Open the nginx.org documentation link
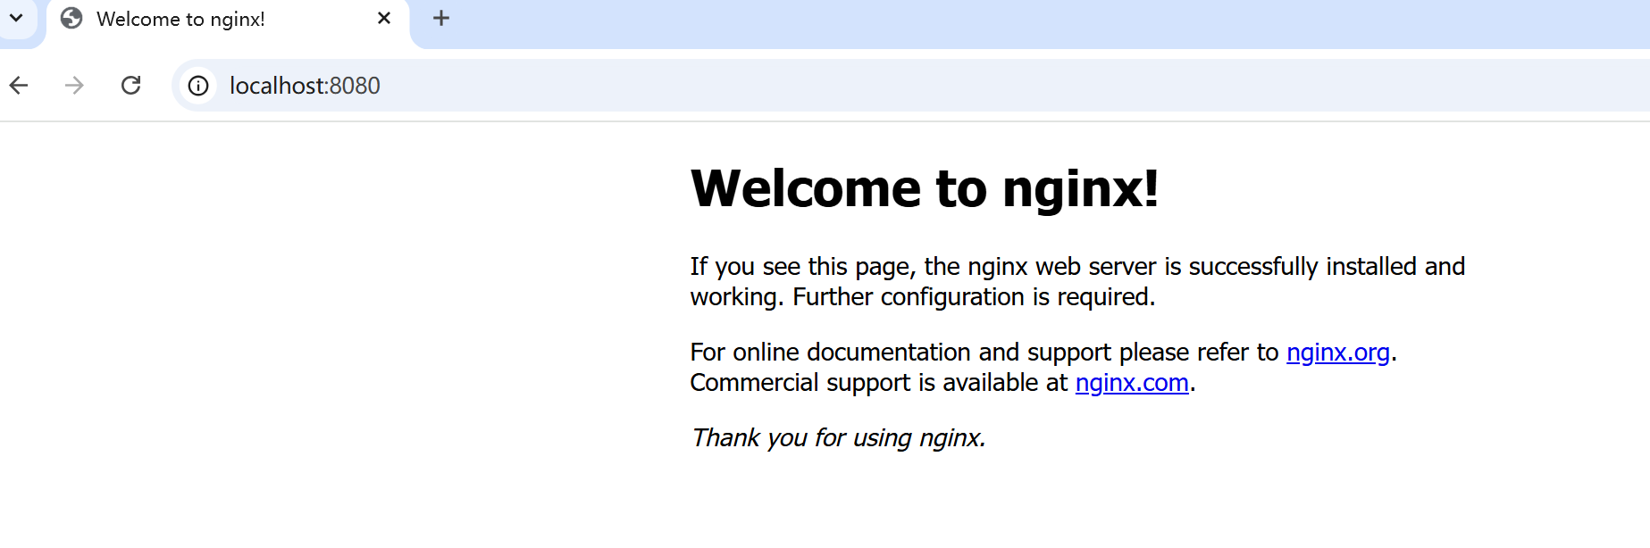1650x548 pixels. click(1337, 353)
